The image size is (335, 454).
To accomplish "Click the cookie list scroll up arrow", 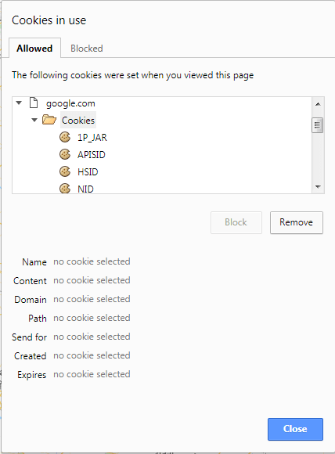I will click(318, 104).
